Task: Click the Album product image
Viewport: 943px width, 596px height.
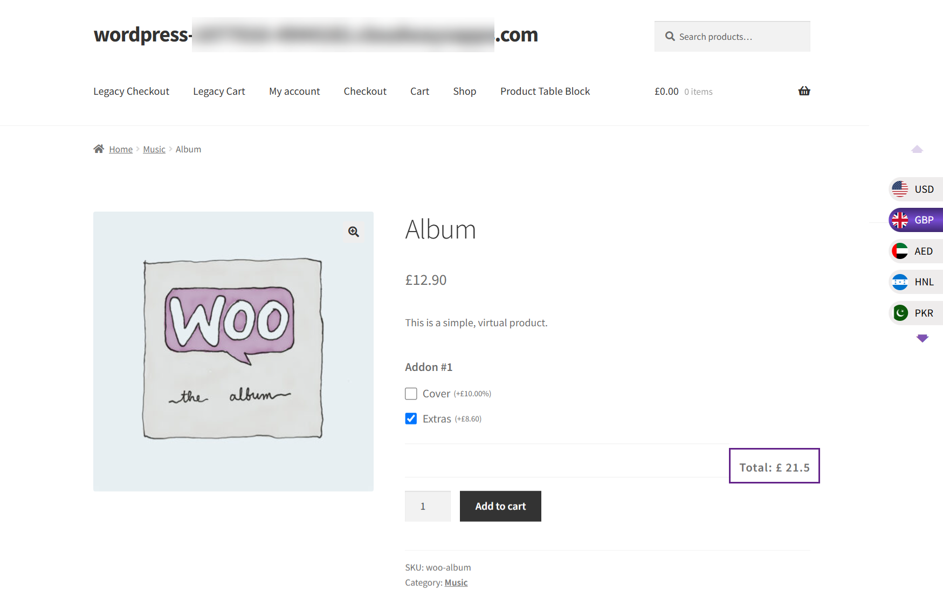Action: coord(233,351)
